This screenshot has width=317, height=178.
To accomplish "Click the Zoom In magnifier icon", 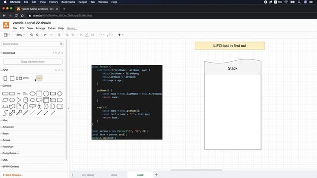I will (x=32, y=35).
